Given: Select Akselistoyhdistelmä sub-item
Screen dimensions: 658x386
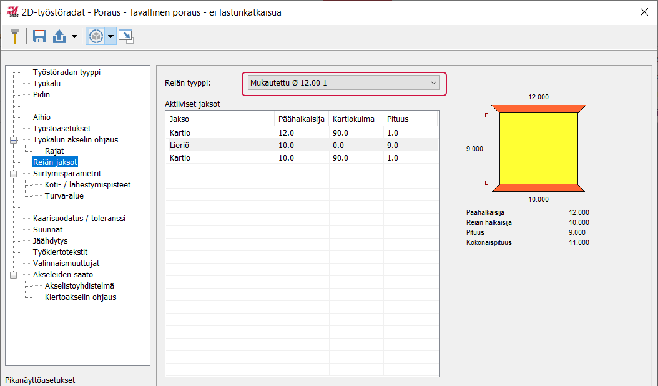Looking at the screenshot, I should coord(79,285).
